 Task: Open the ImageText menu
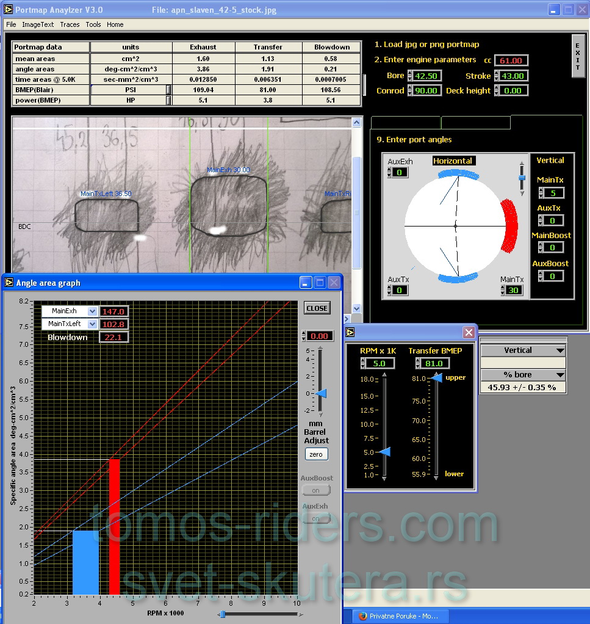[38, 24]
